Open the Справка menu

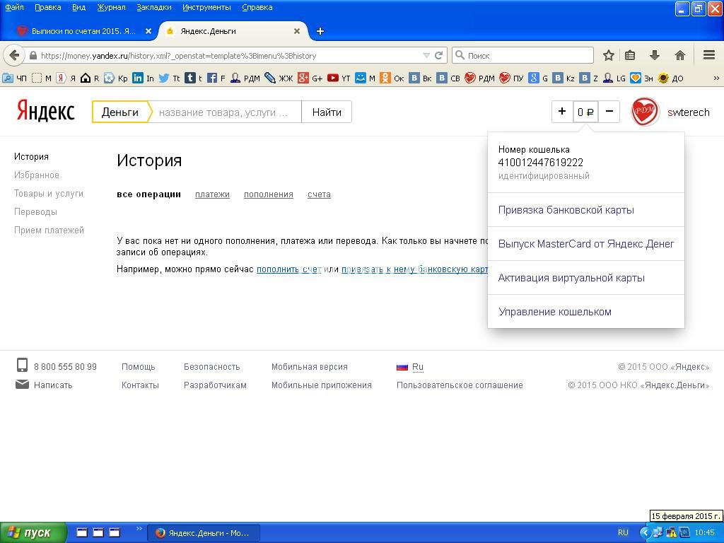click(x=257, y=7)
